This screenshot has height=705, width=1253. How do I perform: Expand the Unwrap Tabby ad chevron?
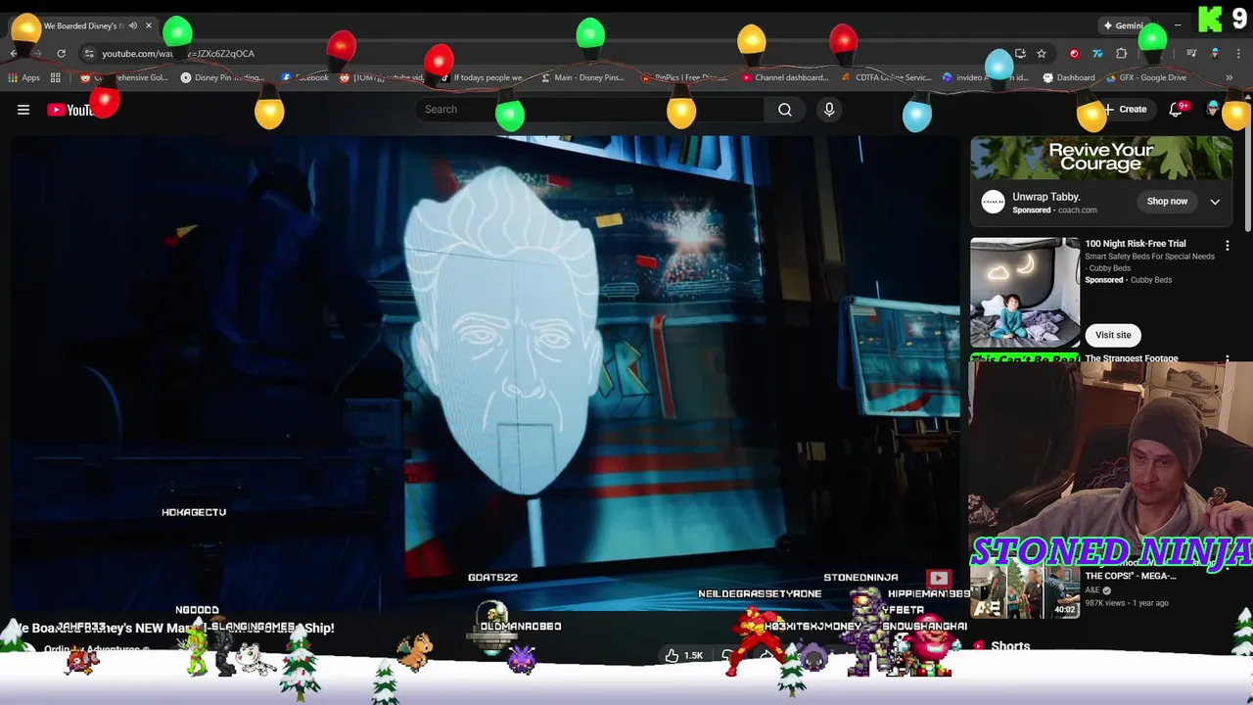click(1215, 202)
